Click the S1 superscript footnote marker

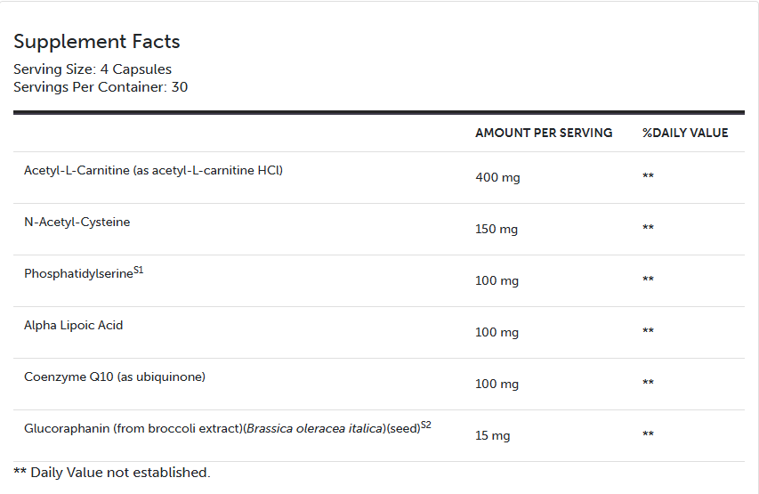pyautogui.click(x=138, y=270)
